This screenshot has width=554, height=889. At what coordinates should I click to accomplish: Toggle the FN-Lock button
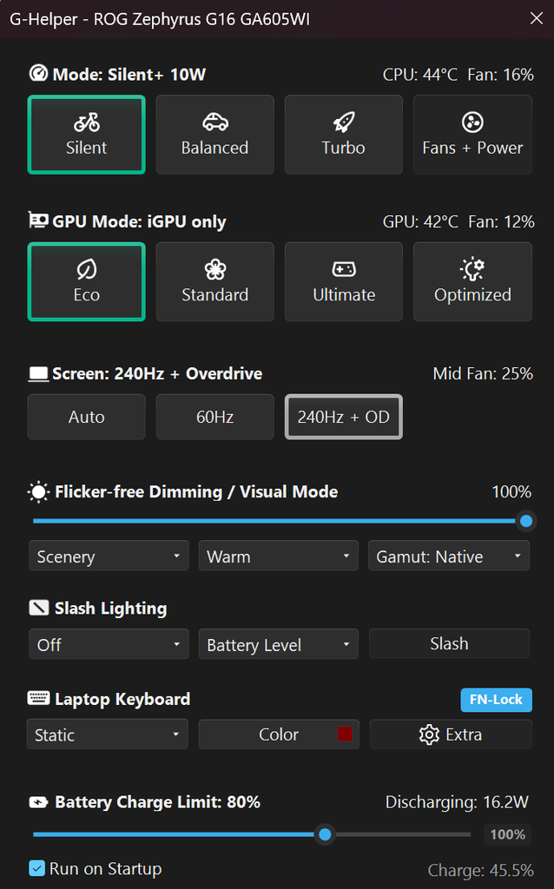click(496, 700)
